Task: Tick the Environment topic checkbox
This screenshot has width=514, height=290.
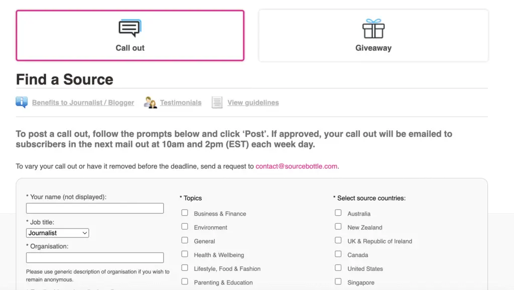Action: click(x=185, y=227)
